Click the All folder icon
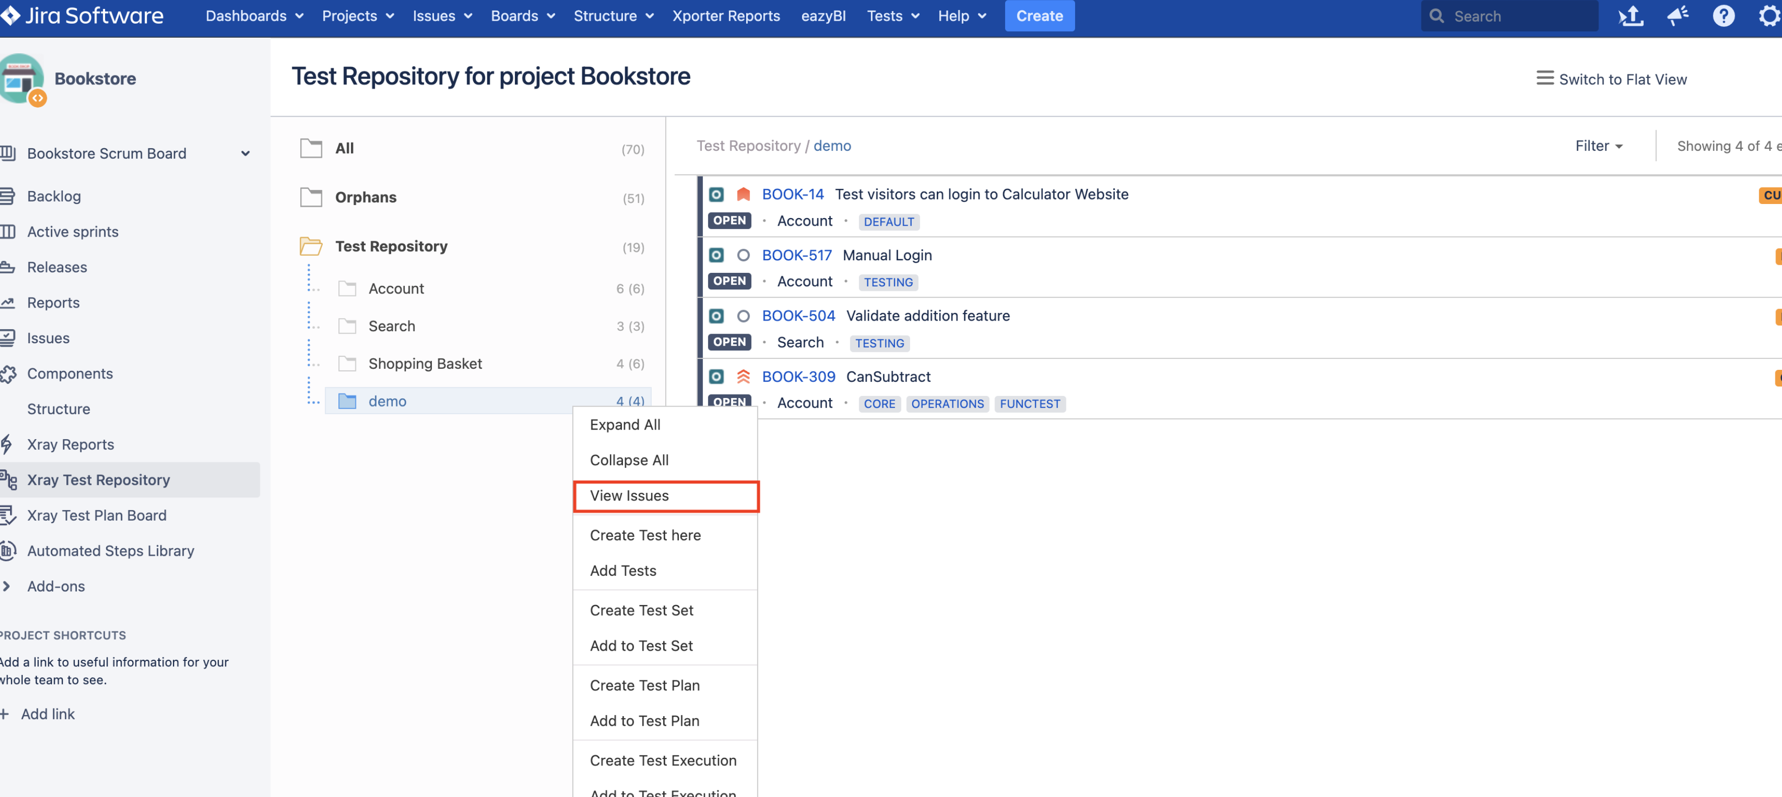 click(x=311, y=149)
